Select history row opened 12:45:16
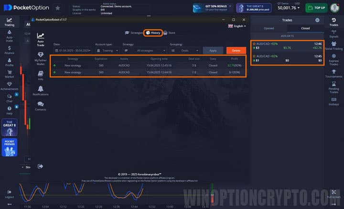Viewport: 344px width, 209px height. [148, 66]
